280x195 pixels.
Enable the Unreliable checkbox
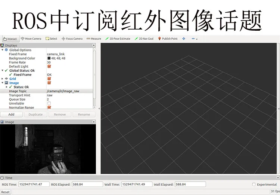pos(49,103)
